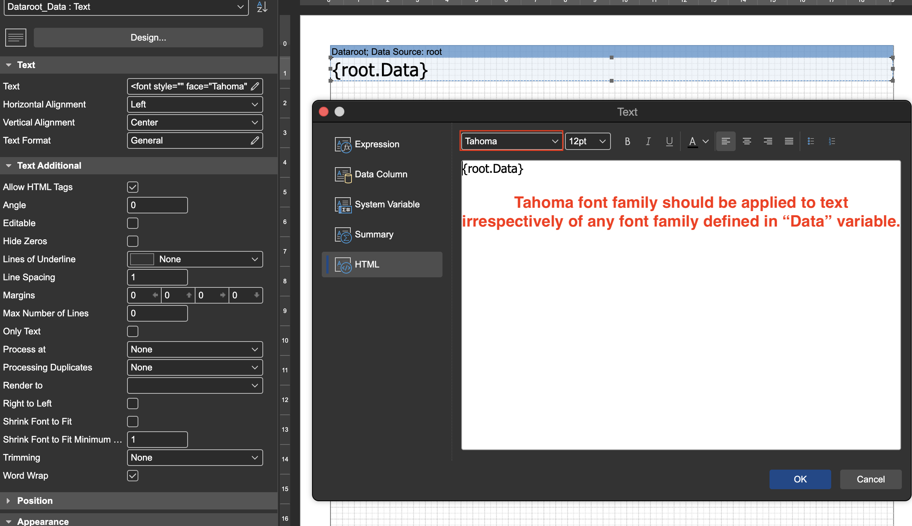
Task: Open Horizontal Alignment dropdown
Action: click(195, 104)
